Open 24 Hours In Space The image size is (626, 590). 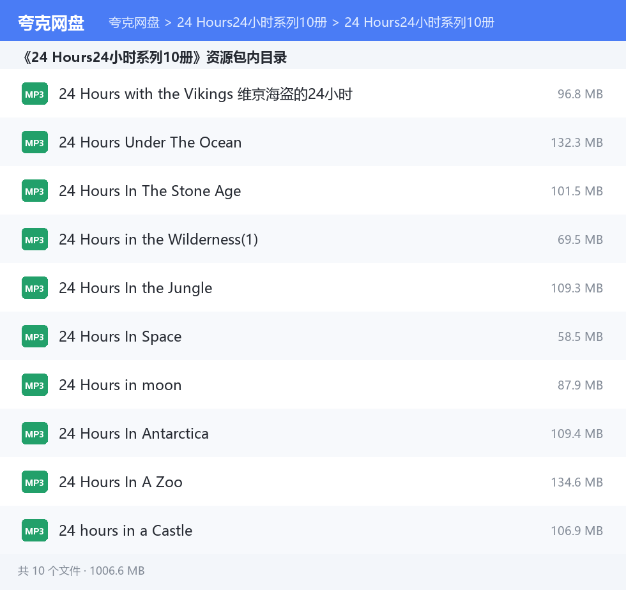120,337
